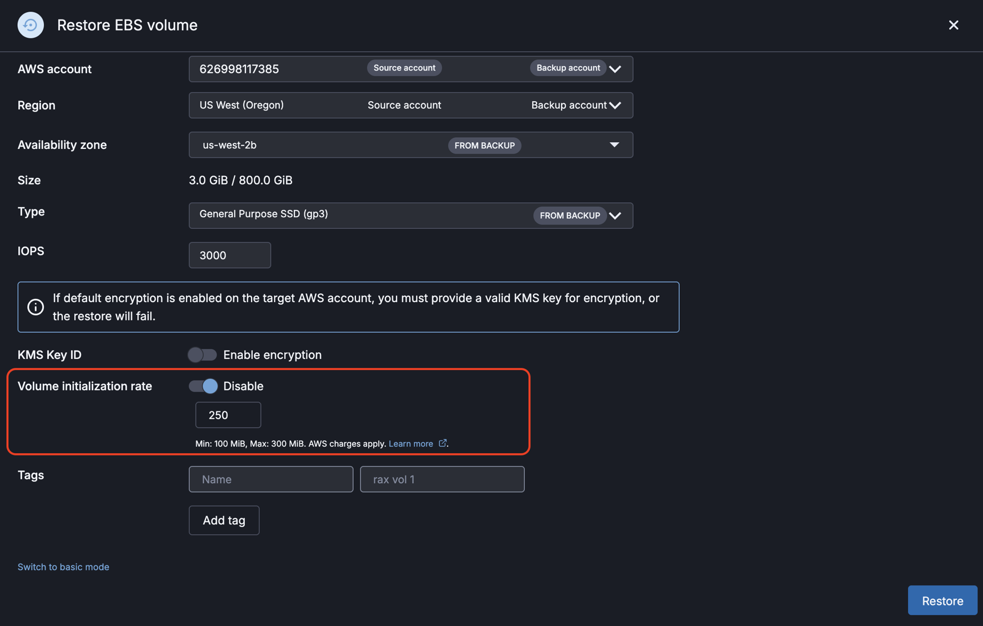Image resolution: width=983 pixels, height=626 pixels.
Task: Click the Source account badge in AWS account
Action: point(404,68)
